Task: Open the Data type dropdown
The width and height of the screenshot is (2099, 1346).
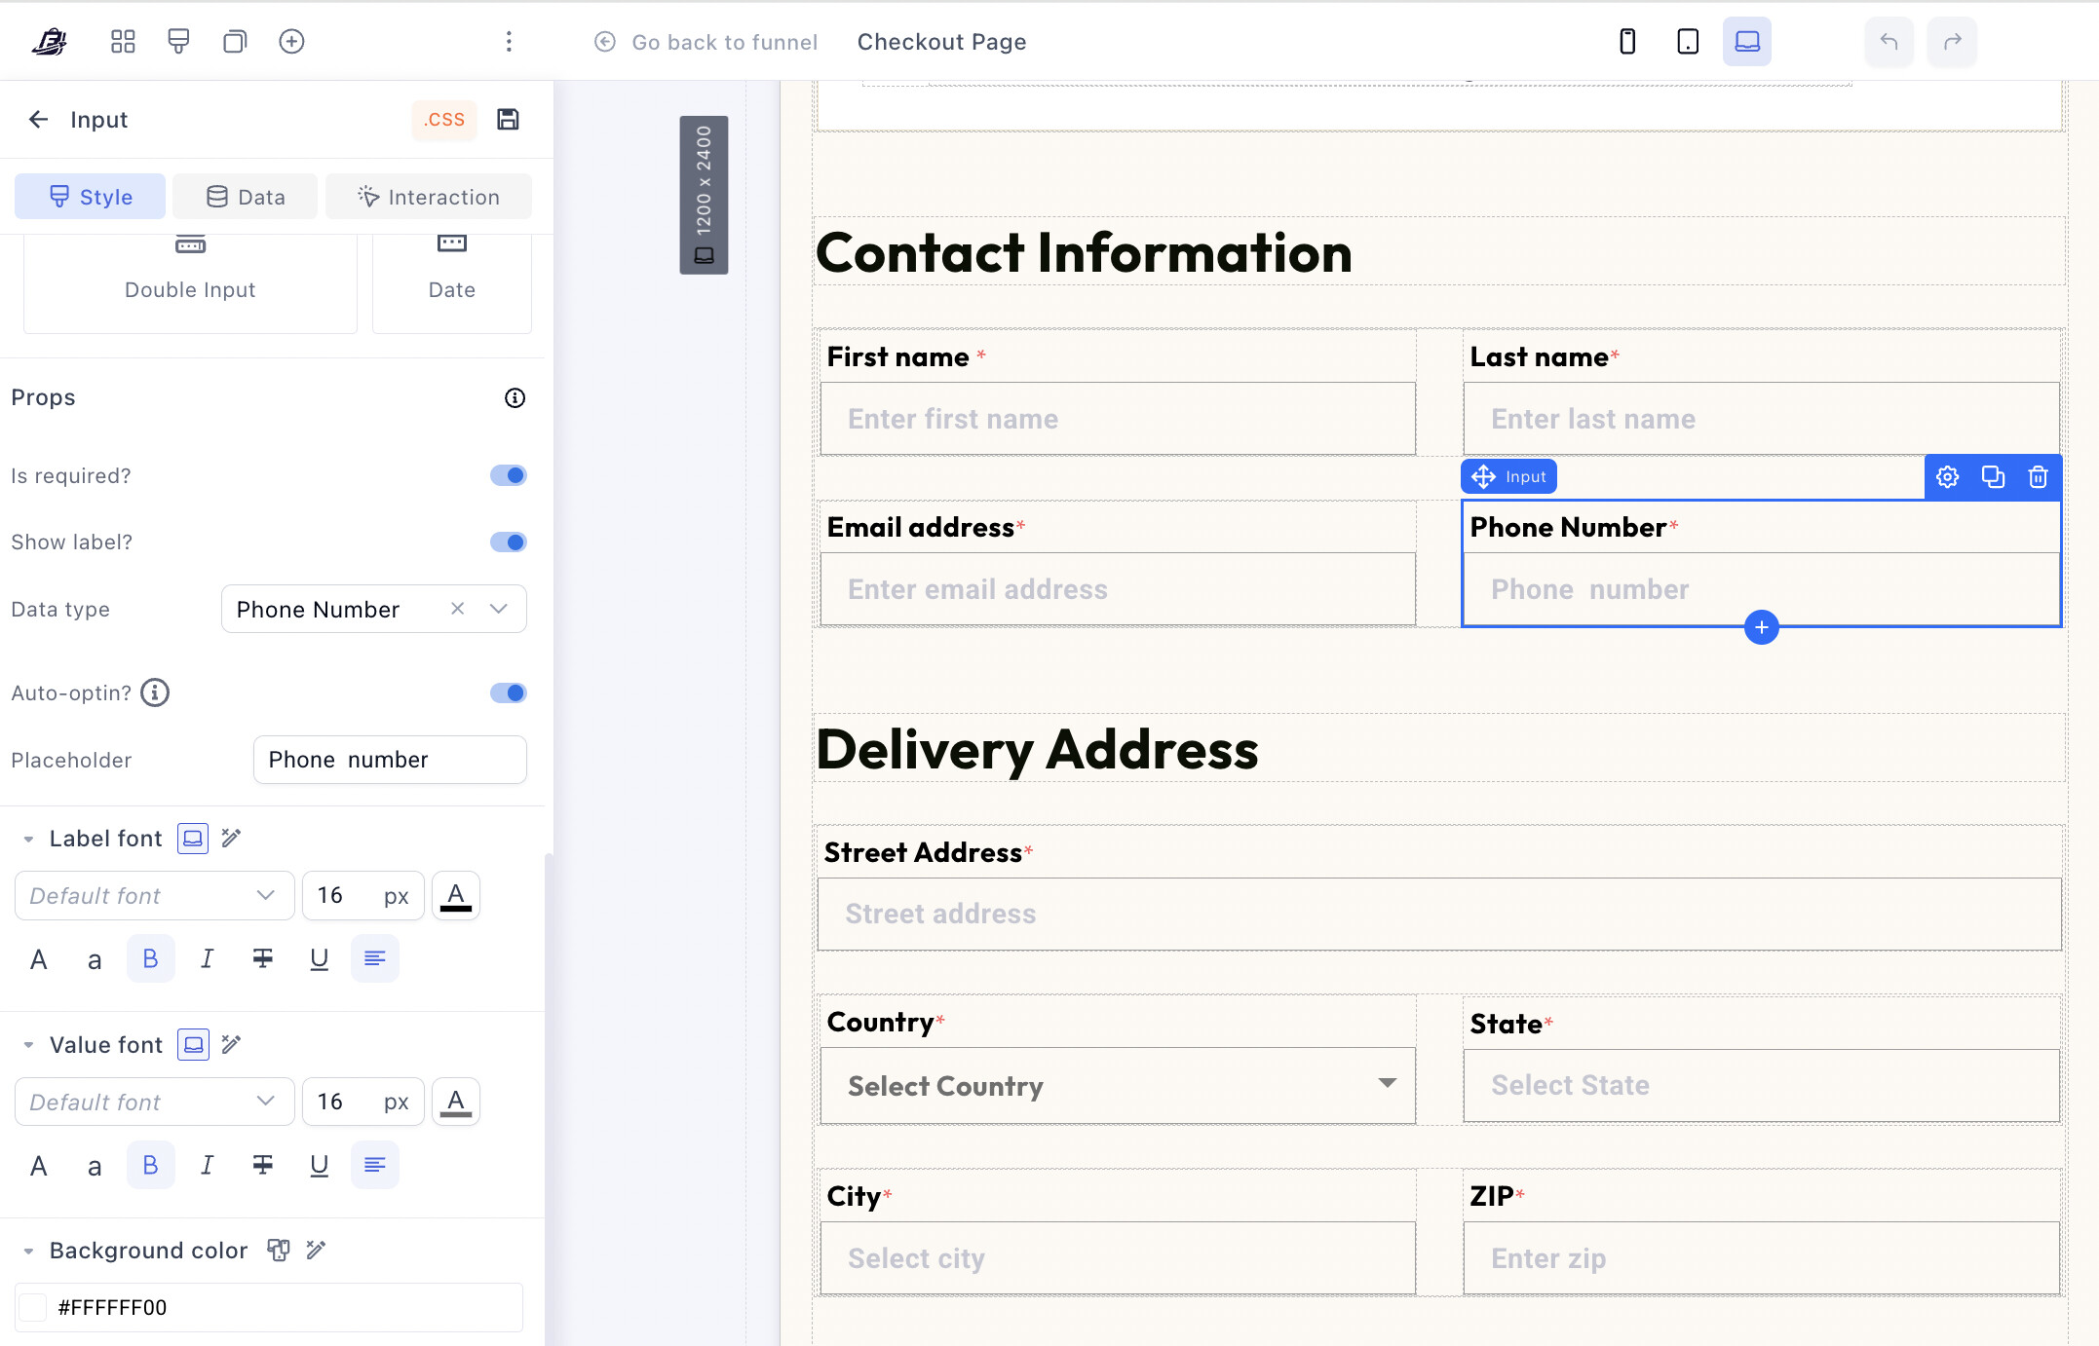Action: pyautogui.click(x=499, y=609)
